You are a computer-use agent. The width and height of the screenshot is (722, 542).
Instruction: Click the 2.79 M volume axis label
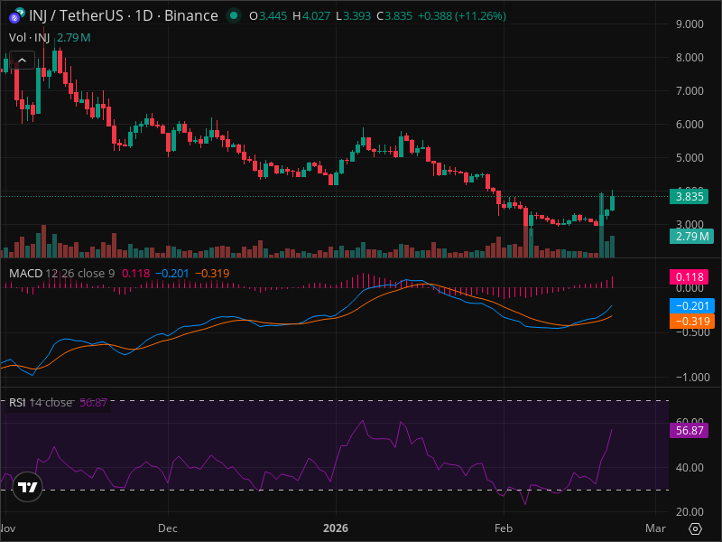click(x=691, y=237)
